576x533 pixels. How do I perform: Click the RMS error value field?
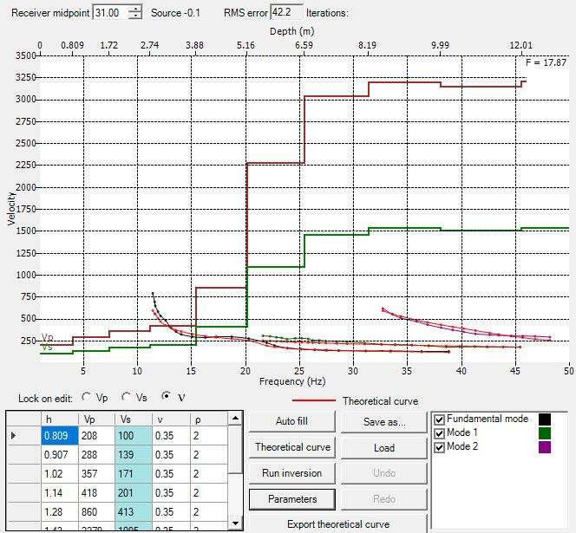286,13
